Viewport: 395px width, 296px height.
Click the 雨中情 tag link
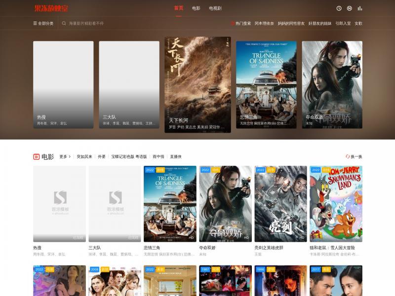(158, 156)
